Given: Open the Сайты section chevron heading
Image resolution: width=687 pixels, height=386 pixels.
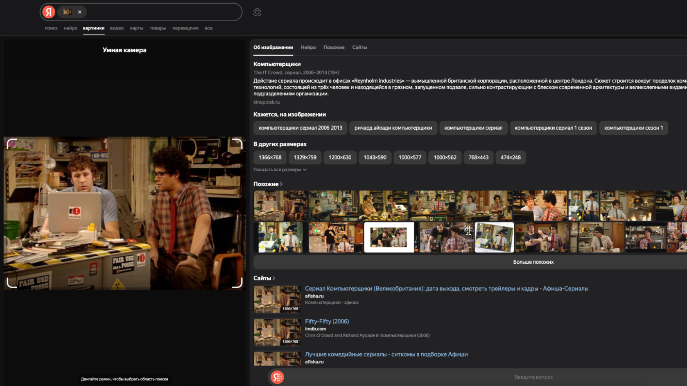Looking at the screenshot, I should pyautogui.click(x=264, y=278).
